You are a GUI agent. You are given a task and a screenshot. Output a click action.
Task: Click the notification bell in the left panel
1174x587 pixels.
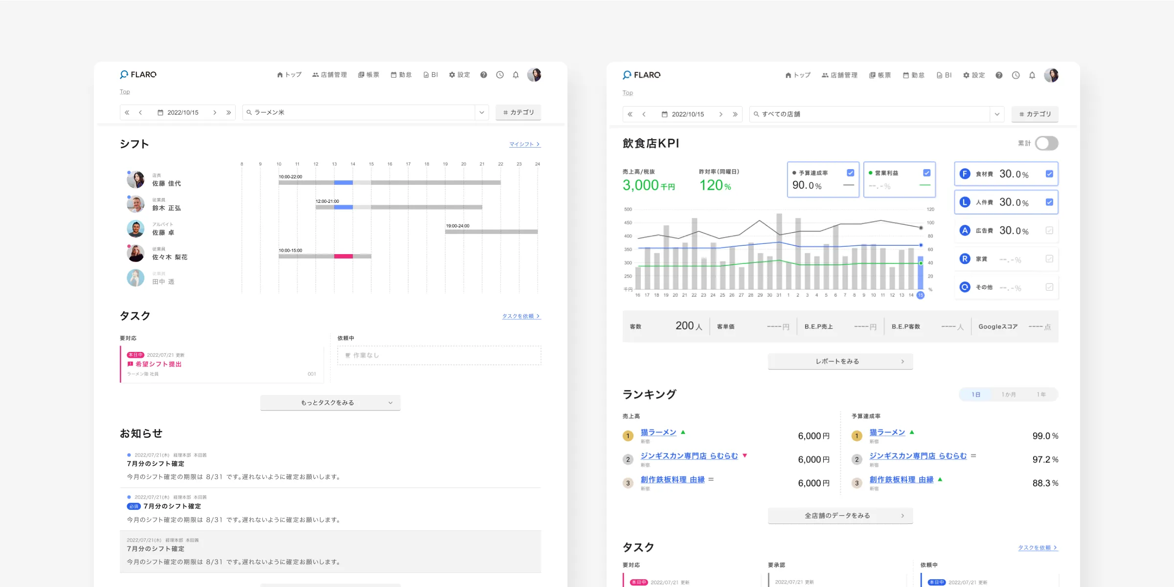516,75
